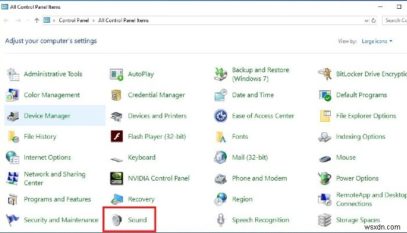Click the Recent locations dropdown arrow
The width and height of the screenshot is (407, 233).
pyautogui.click(x=27, y=20)
